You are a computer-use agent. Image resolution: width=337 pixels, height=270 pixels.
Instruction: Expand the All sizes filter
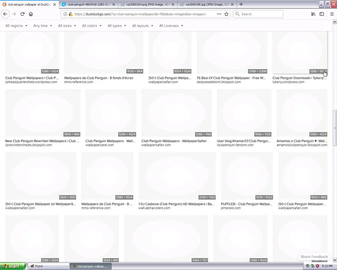tap(67, 26)
